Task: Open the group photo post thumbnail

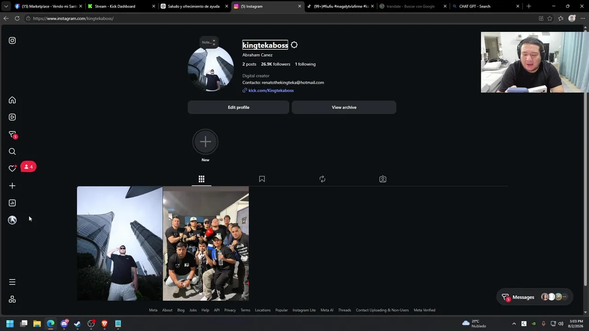Action: [206, 243]
